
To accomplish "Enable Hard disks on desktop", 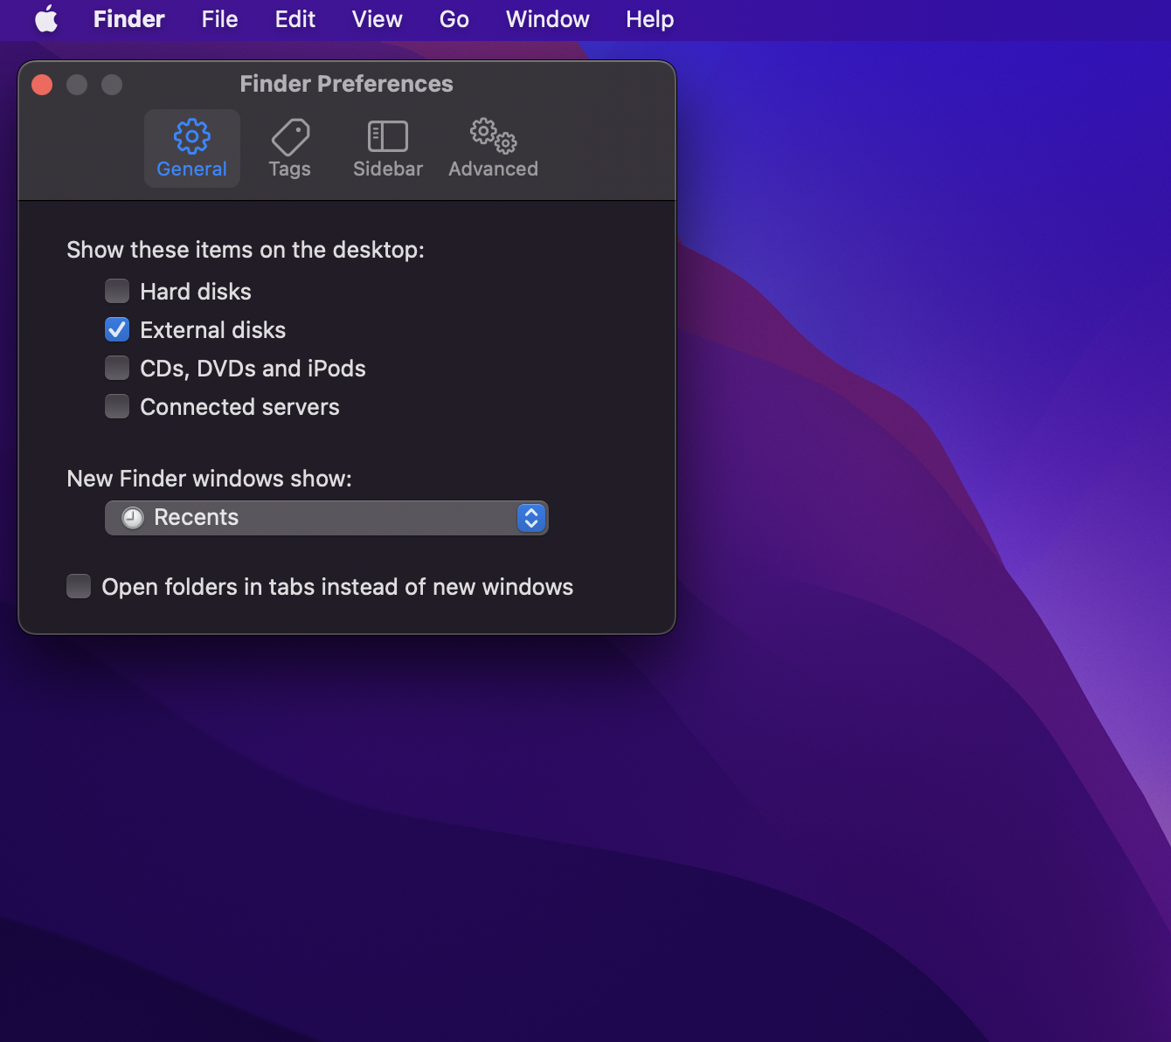I will click(117, 291).
